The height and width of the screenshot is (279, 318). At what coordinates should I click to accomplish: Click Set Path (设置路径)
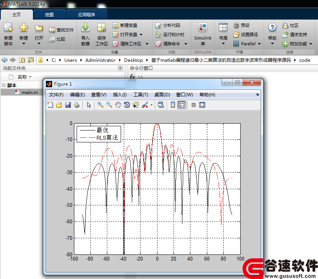coord(246,35)
